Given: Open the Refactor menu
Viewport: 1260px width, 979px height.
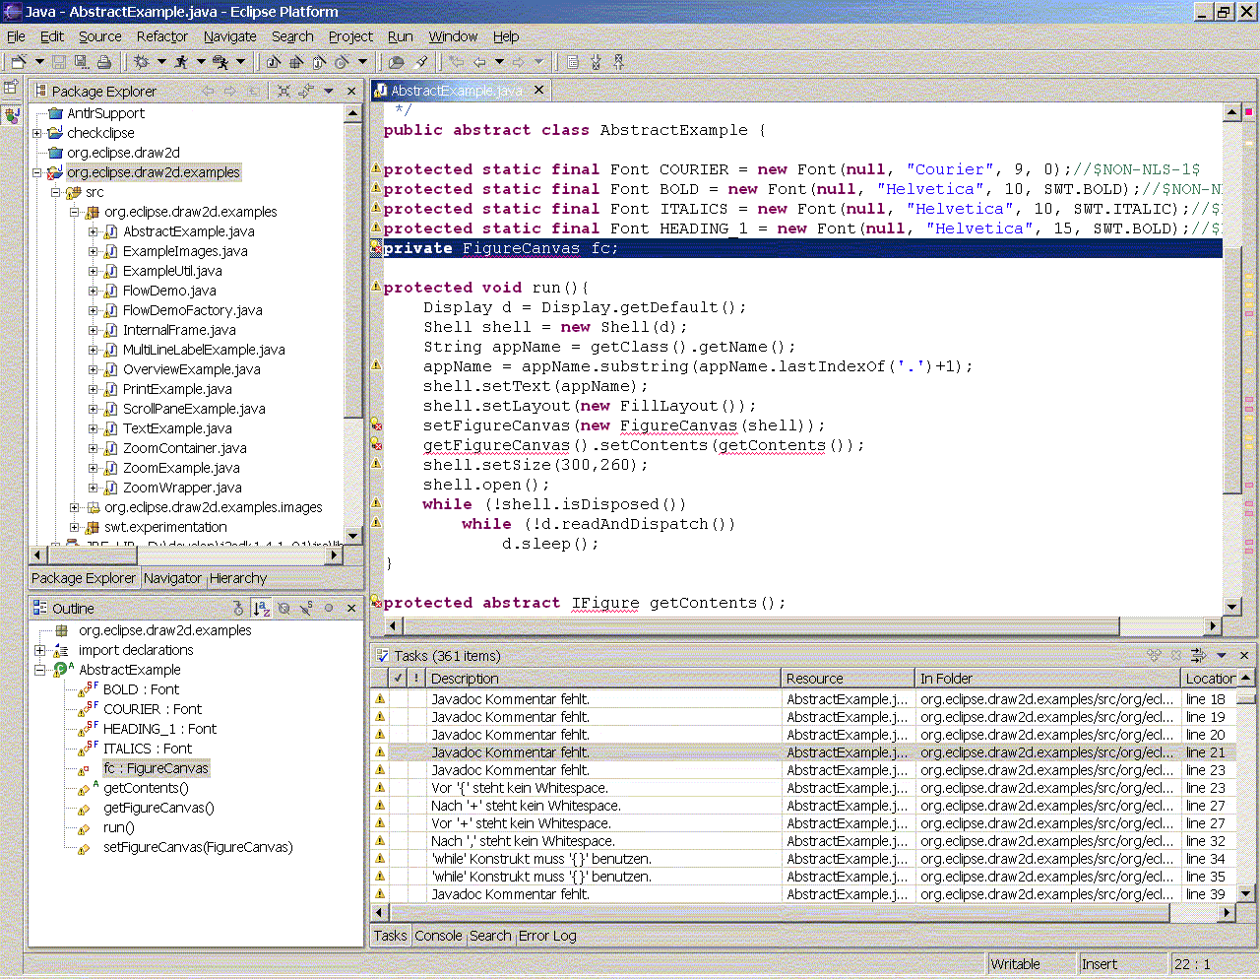Looking at the screenshot, I should 162,36.
